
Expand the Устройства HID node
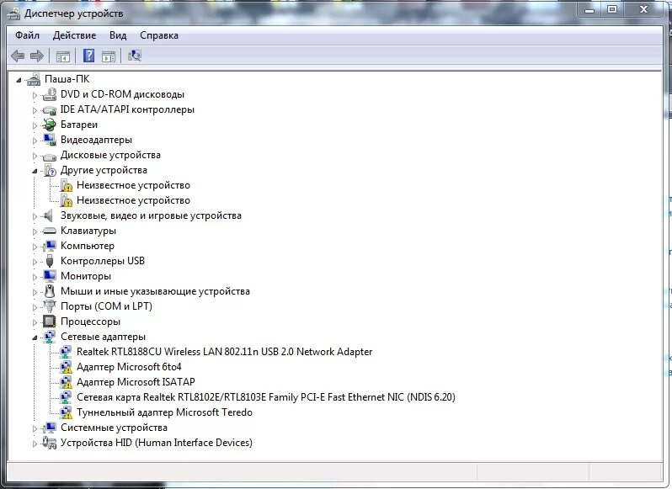35,444
